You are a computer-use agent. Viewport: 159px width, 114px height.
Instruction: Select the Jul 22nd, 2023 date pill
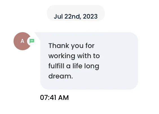pos(76,13)
